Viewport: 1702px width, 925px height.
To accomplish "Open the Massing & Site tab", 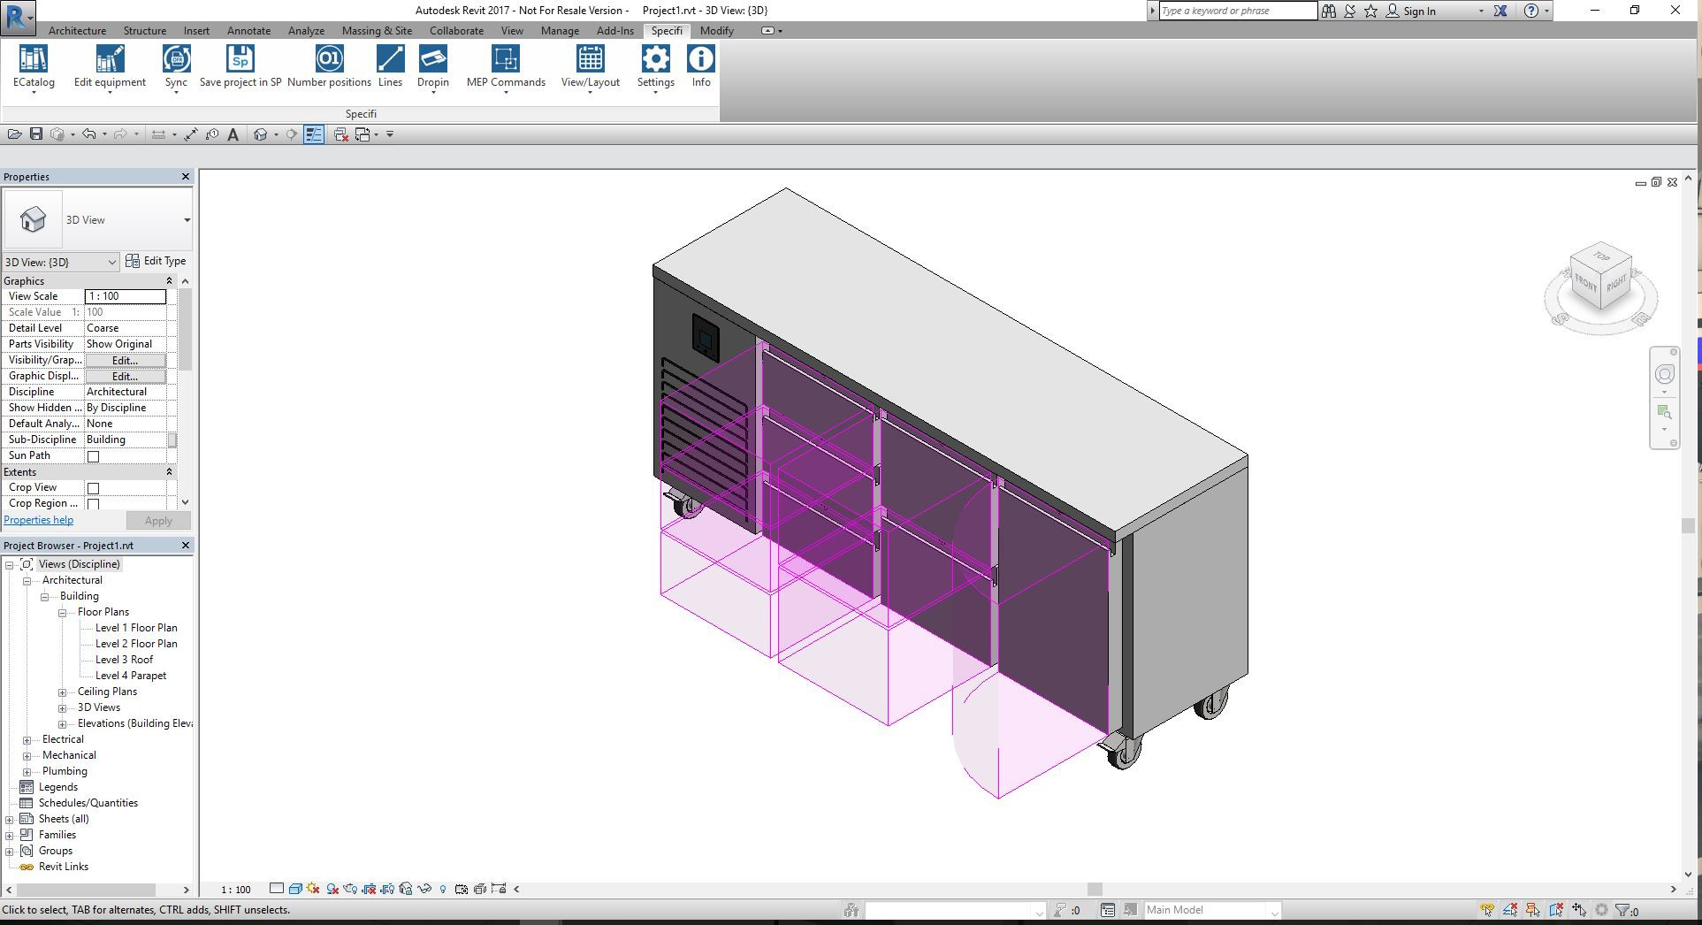I will [377, 31].
